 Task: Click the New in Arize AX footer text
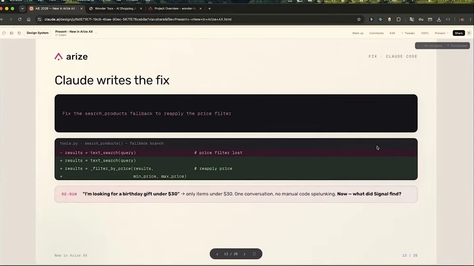(x=71, y=256)
